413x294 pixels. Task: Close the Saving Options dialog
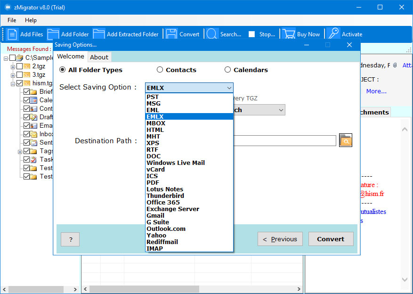point(349,45)
